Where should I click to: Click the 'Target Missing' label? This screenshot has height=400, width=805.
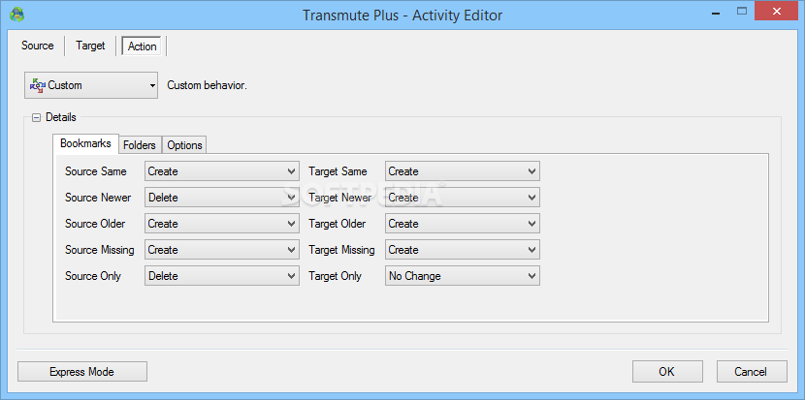click(x=341, y=250)
